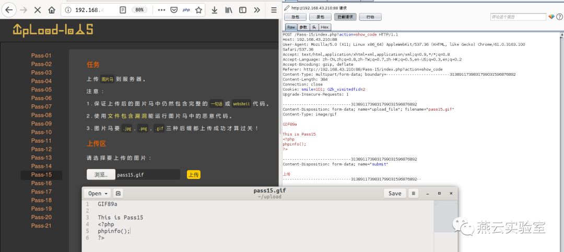Open Pass-20 level link
Image resolution: width=564 pixels, height=252 pixels.
click(x=41, y=217)
